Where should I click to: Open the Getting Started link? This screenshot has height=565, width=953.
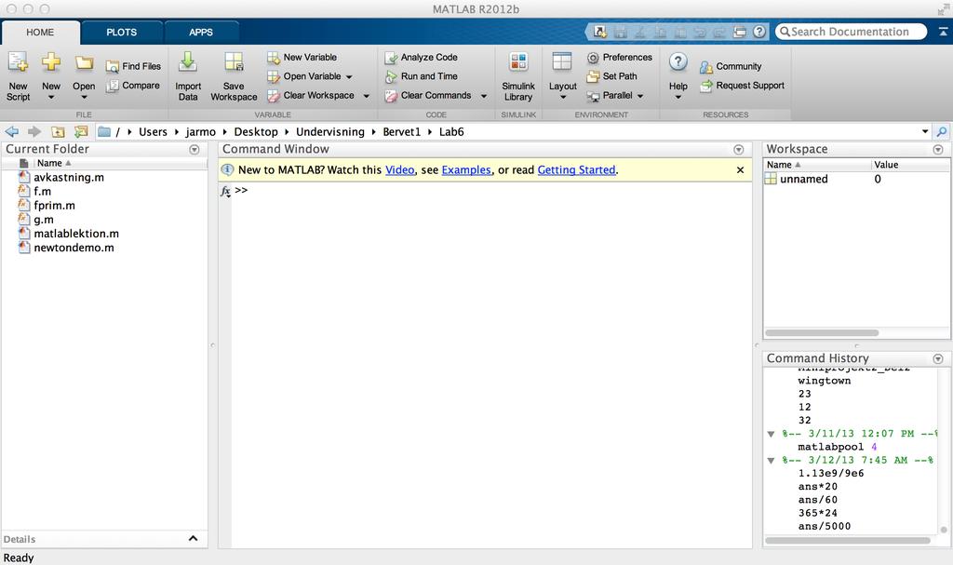(577, 170)
